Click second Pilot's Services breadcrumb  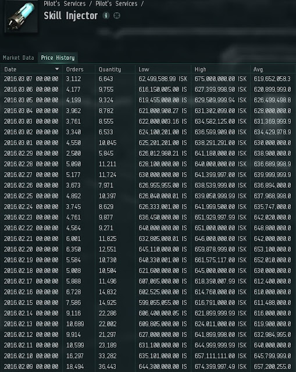coord(116,3)
